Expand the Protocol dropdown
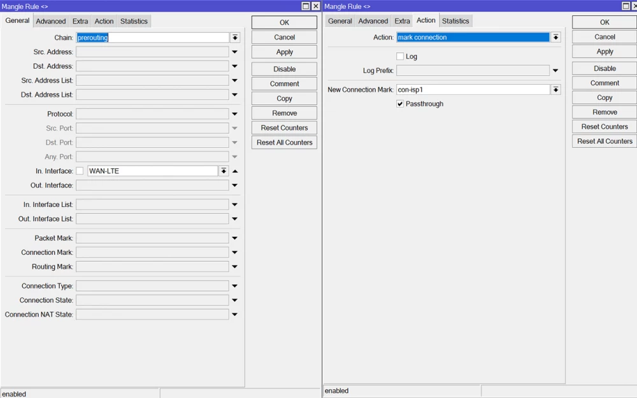 [234, 113]
